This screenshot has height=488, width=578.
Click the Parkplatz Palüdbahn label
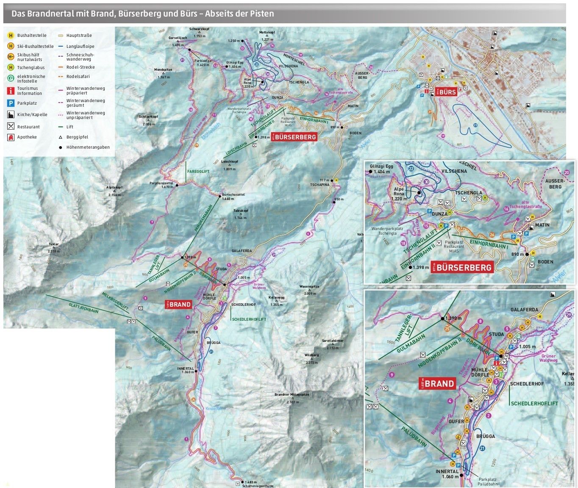click(x=487, y=481)
